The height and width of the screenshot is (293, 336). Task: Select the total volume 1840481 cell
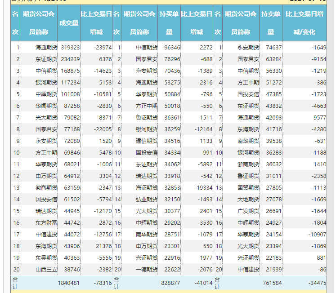pos(68,283)
